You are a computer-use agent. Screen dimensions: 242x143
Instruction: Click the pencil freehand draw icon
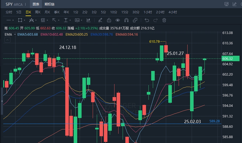pos(100,20)
